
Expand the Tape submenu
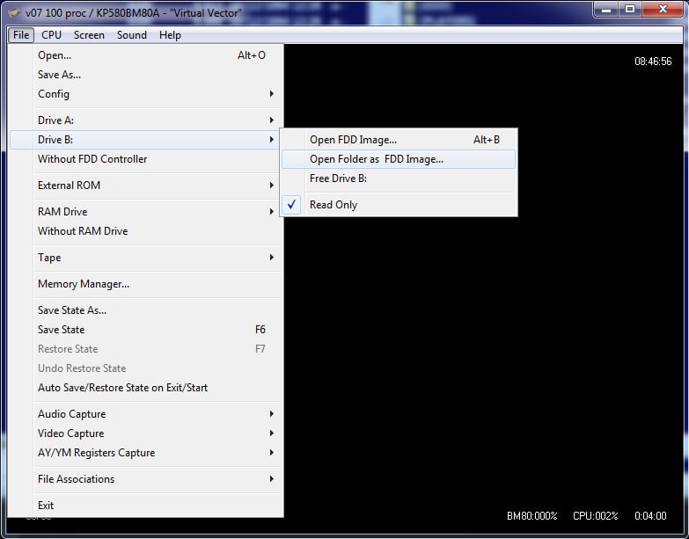(49, 258)
